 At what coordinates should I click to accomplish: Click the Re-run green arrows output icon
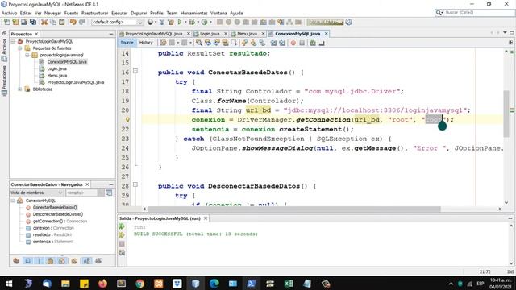coord(122,226)
